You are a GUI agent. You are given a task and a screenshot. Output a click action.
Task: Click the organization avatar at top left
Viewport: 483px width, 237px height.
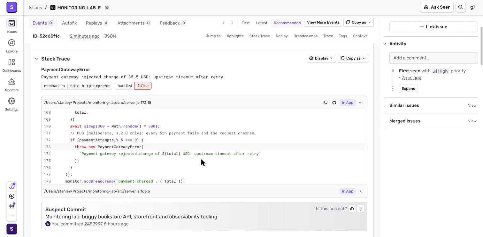point(11,7)
